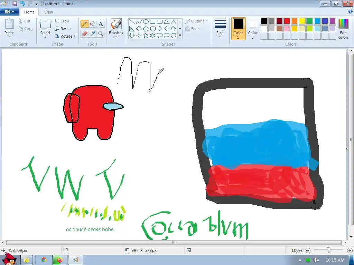This screenshot has width=354, height=265.
Task: Open the Rotate dropdown
Action: click(x=65, y=36)
